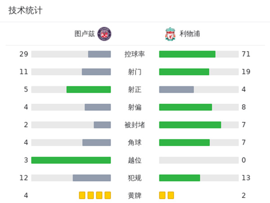Select the 控球率 stat label

(x=135, y=54)
